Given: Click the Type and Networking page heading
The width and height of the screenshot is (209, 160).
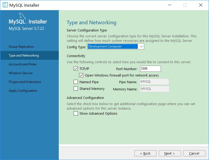Looking at the screenshot, I should tap(91, 22).
